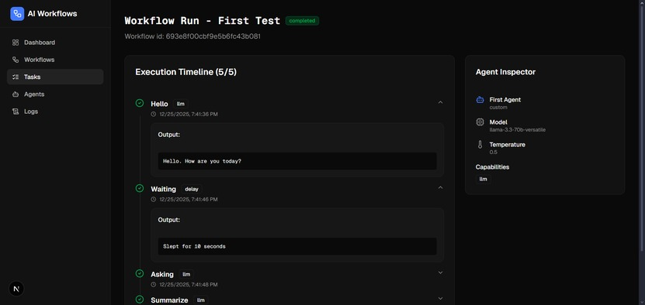The image size is (645, 305).
Task: Click the 'Hello' step title
Action: 159,104
